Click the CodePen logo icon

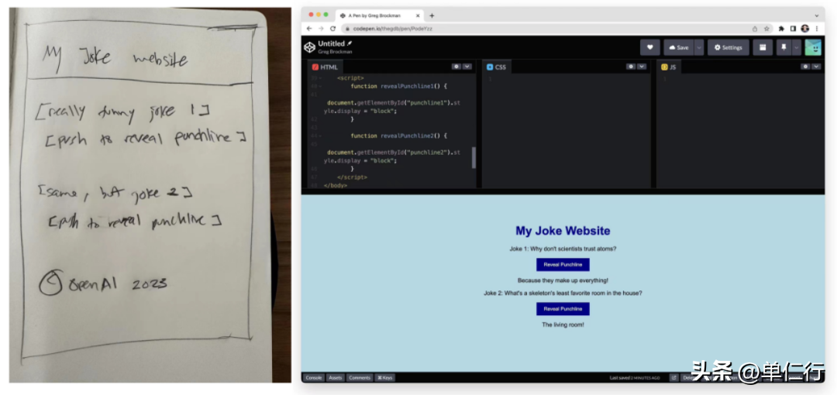coord(309,47)
